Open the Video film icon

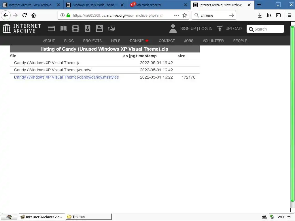pyautogui.click(x=75, y=28)
